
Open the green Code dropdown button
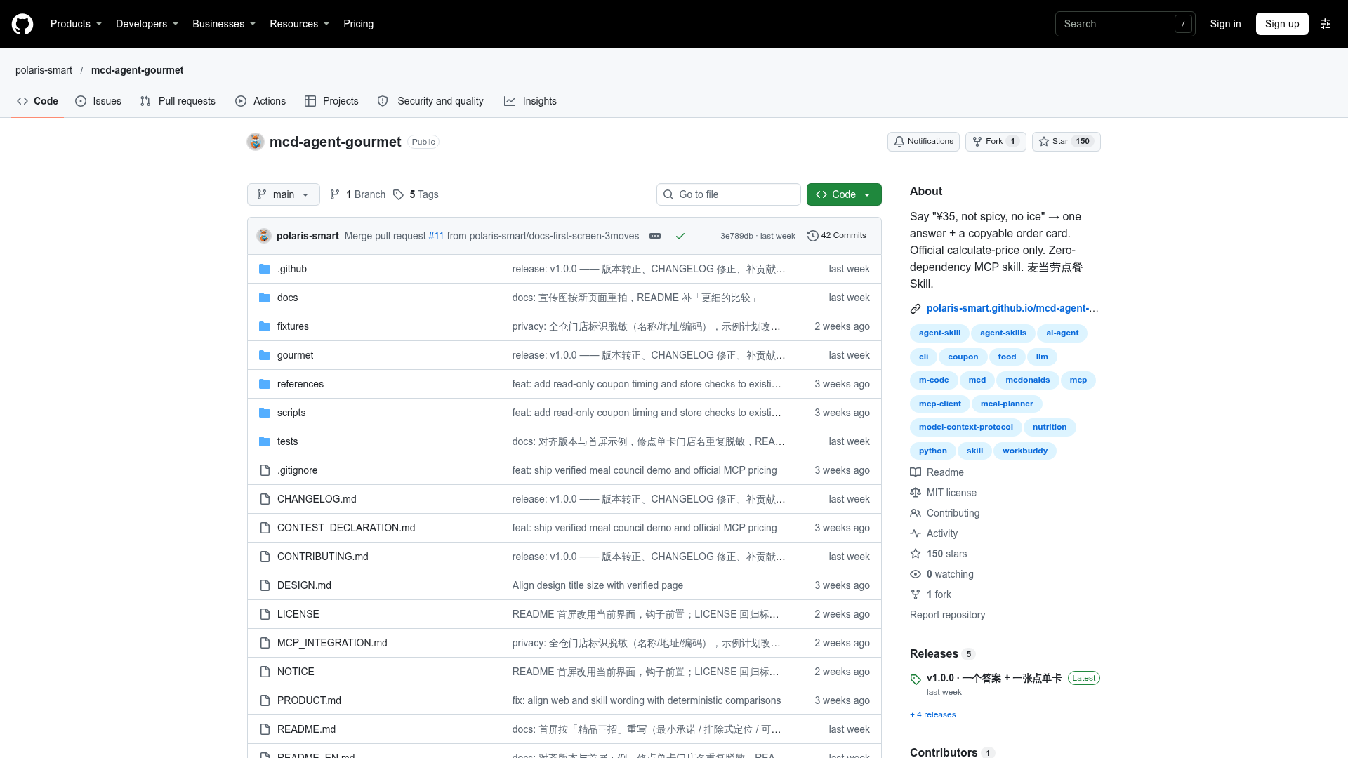844,194
